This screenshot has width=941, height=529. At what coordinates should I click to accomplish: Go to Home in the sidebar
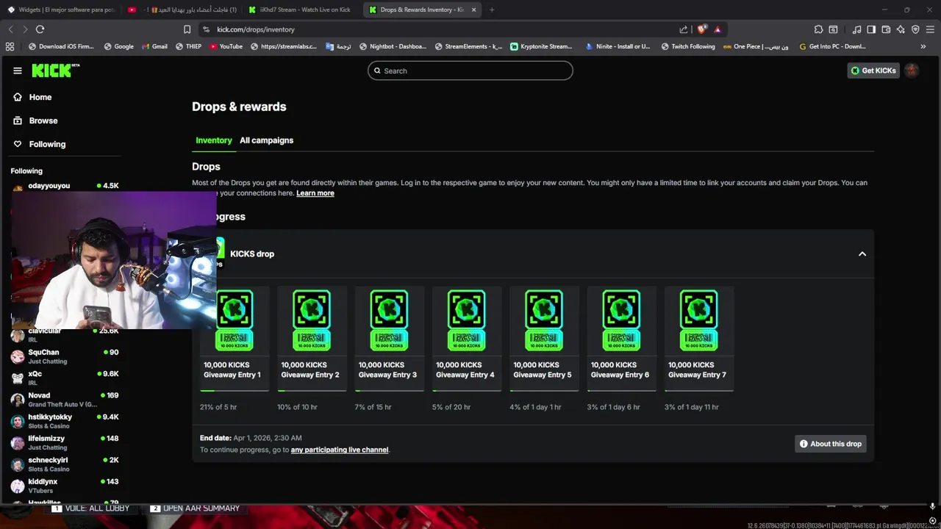40,97
